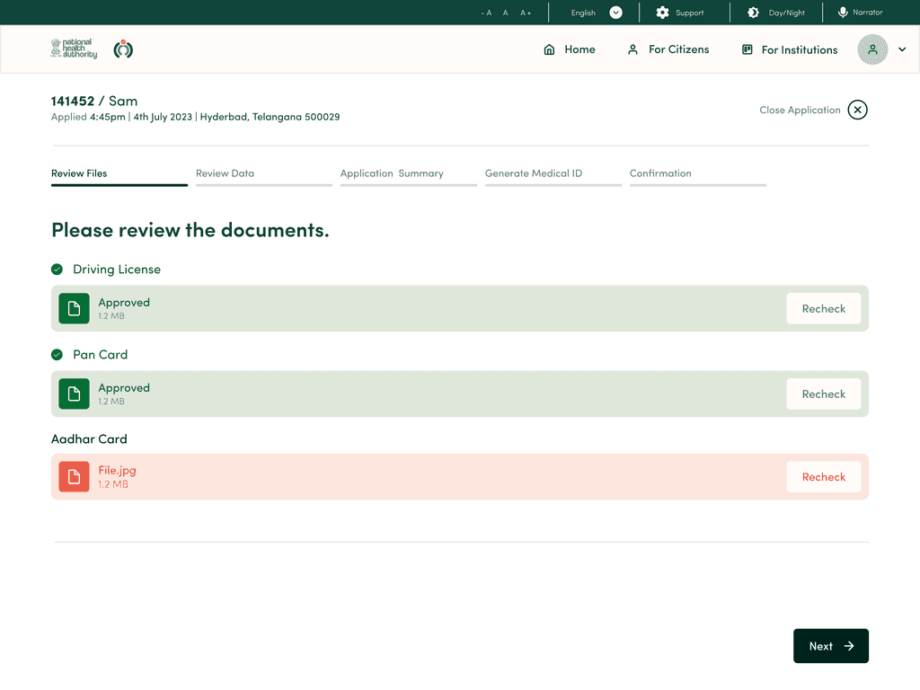920x690 pixels.
Task: Open the Support link
Action: (x=689, y=13)
